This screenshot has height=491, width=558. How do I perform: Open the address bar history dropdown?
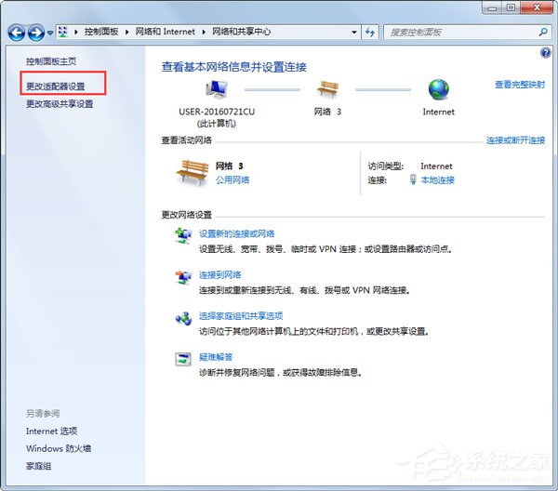click(354, 32)
